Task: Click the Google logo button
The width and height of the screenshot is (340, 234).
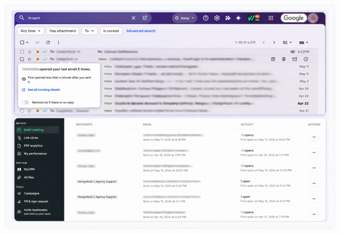Action: click(294, 18)
